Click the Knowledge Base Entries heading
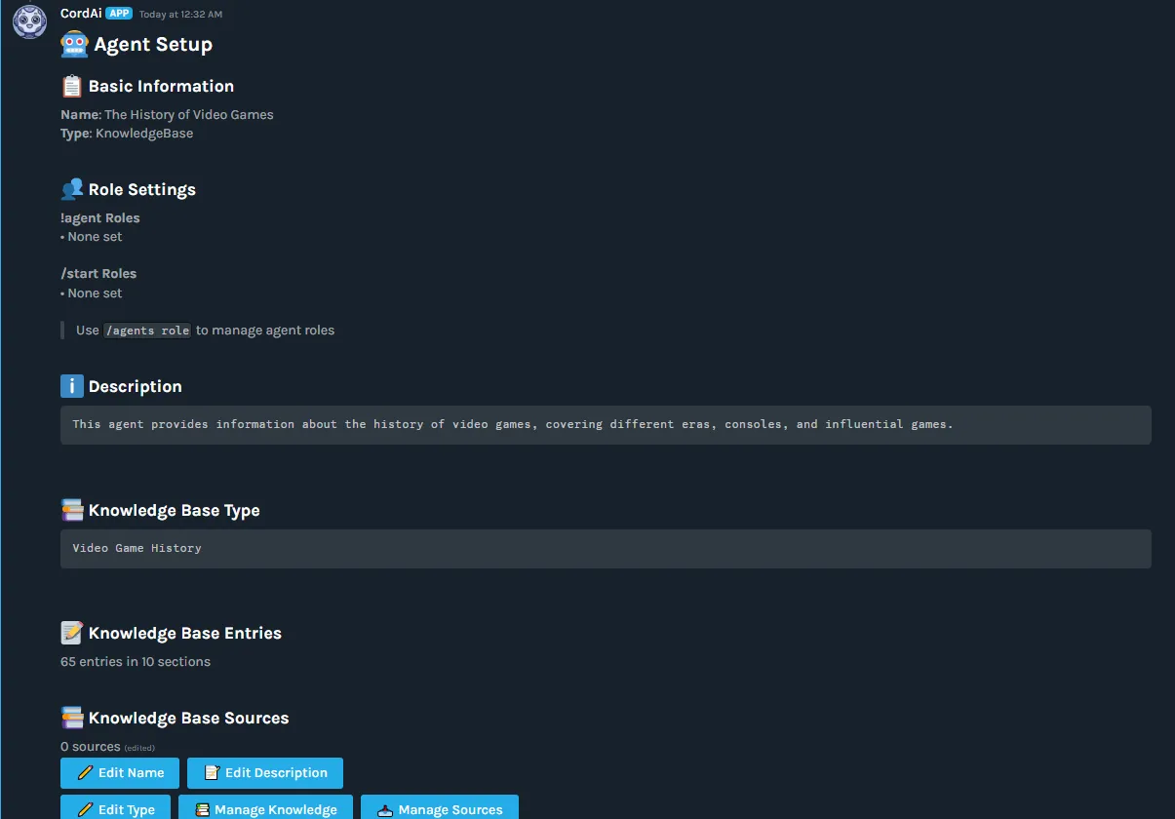This screenshot has width=1175, height=819. point(185,633)
